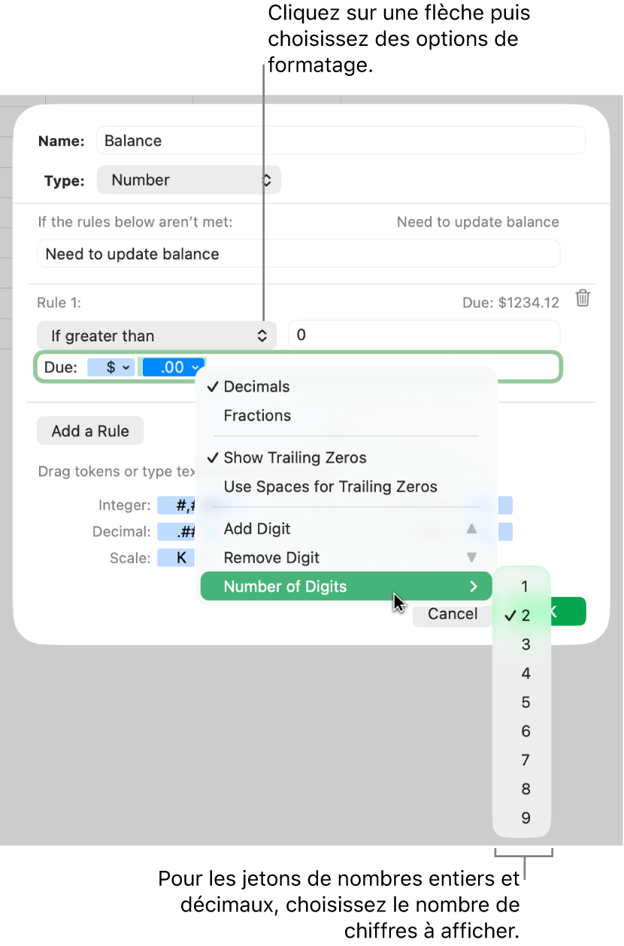Click the .## Decimal token

click(175, 532)
